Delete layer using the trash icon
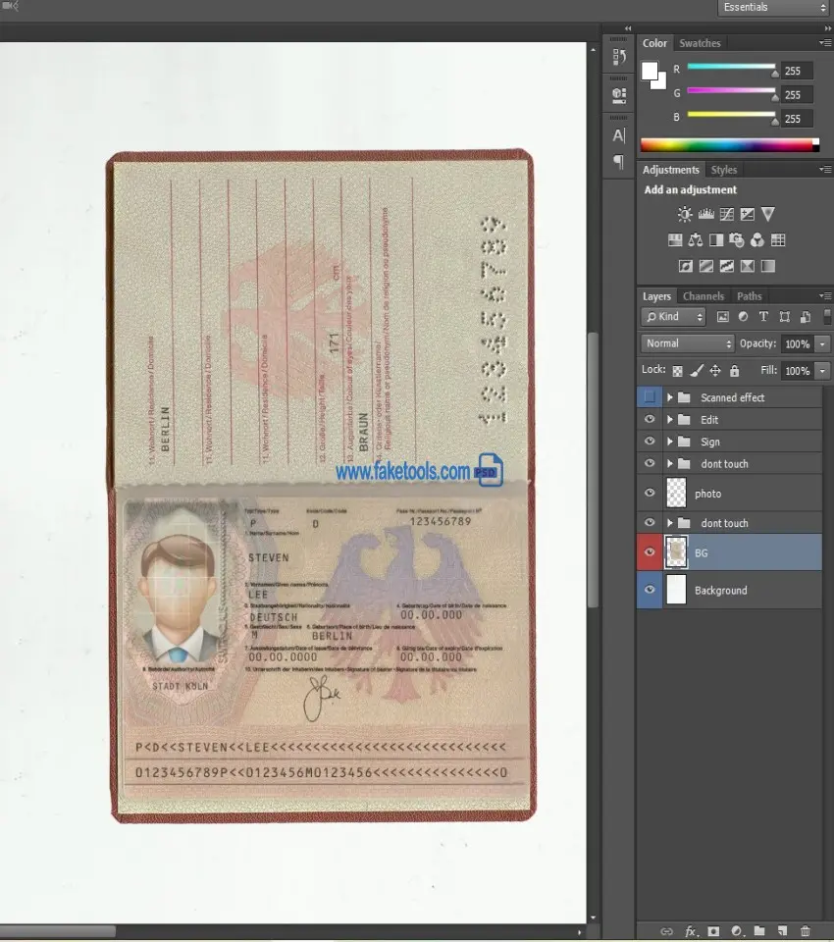 pos(806,930)
